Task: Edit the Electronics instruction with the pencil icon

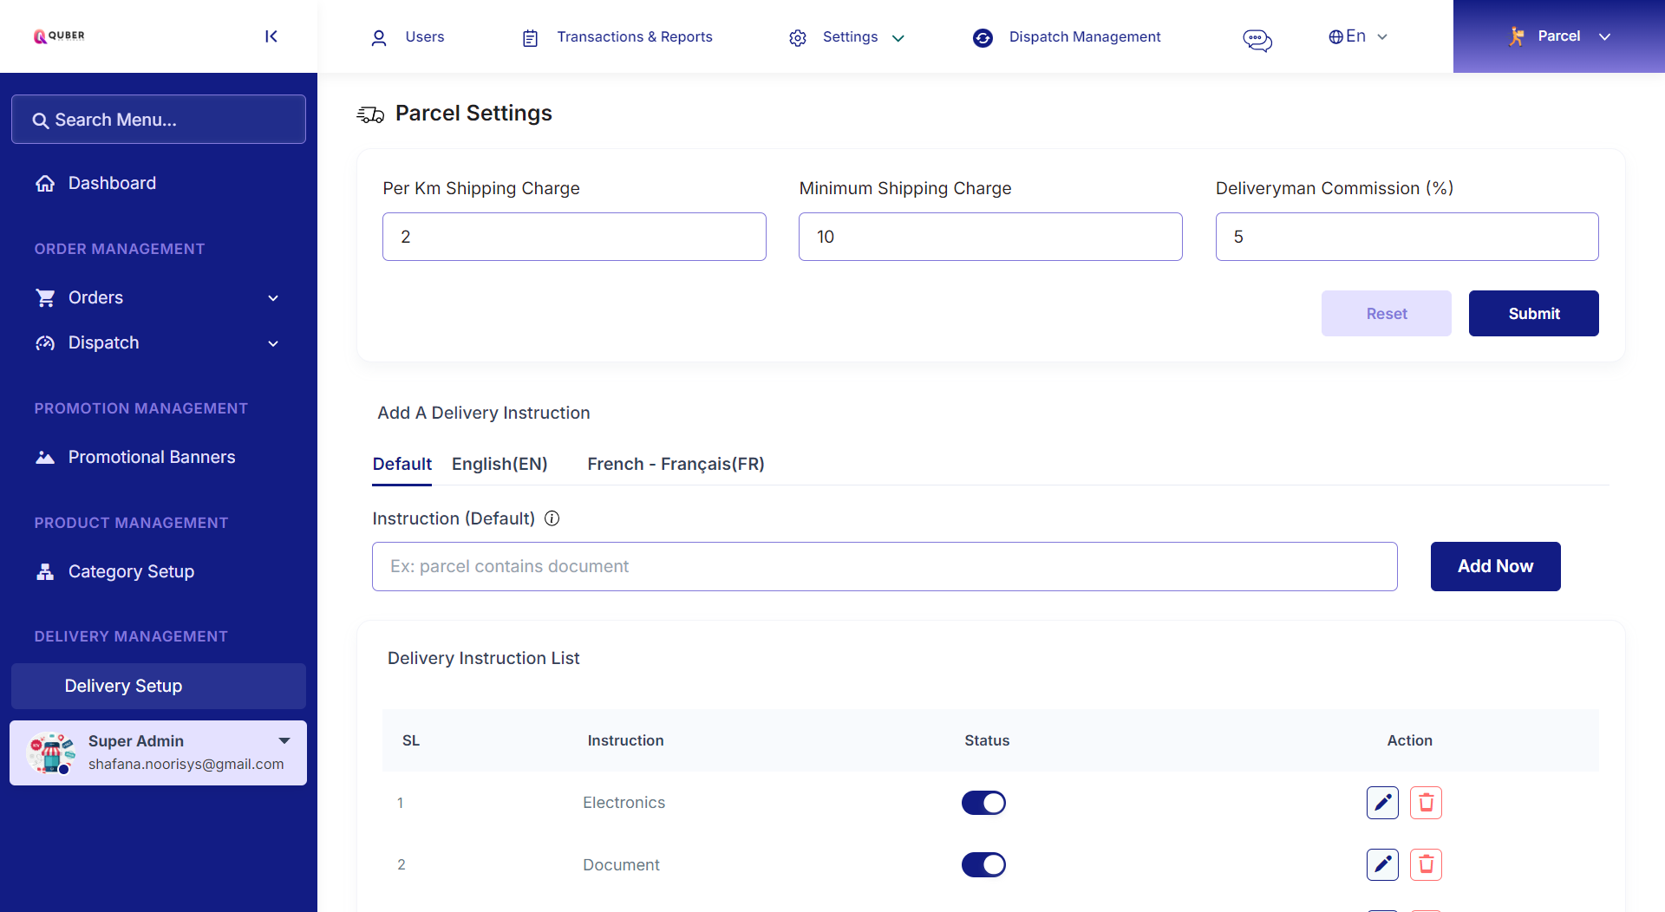Action: pyautogui.click(x=1382, y=803)
